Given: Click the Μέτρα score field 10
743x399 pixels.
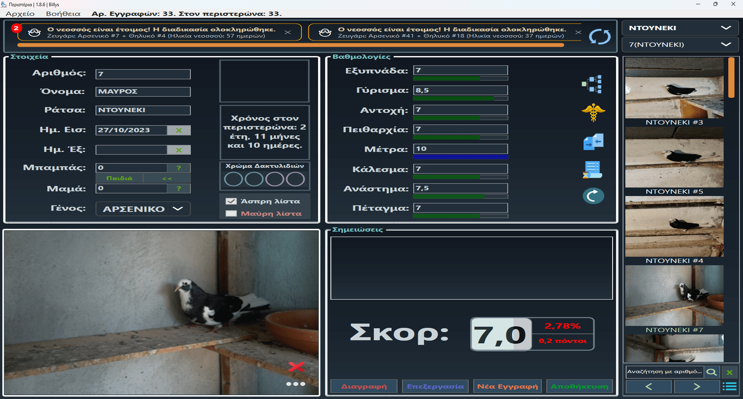Looking at the screenshot, I should coord(461,149).
